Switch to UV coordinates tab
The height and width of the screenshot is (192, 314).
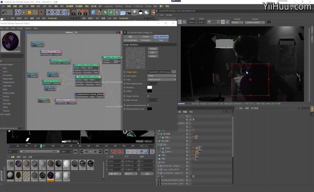pos(131,40)
